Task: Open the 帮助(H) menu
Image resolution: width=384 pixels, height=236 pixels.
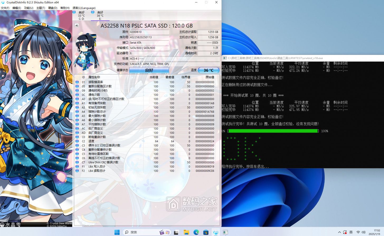Action: click(65, 8)
